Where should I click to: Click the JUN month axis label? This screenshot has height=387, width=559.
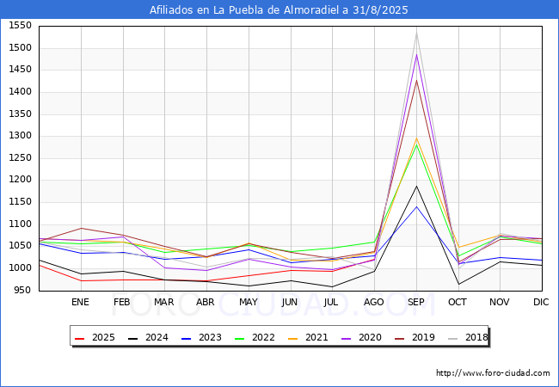290,302
